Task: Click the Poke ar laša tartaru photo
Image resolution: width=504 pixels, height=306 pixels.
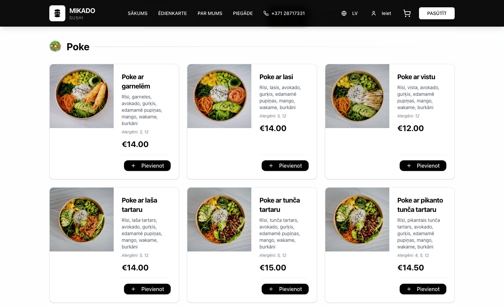Action: coord(81,220)
